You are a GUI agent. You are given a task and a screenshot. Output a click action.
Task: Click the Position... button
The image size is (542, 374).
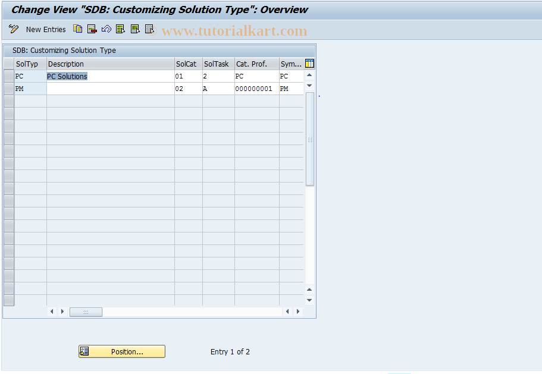[122, 351]
